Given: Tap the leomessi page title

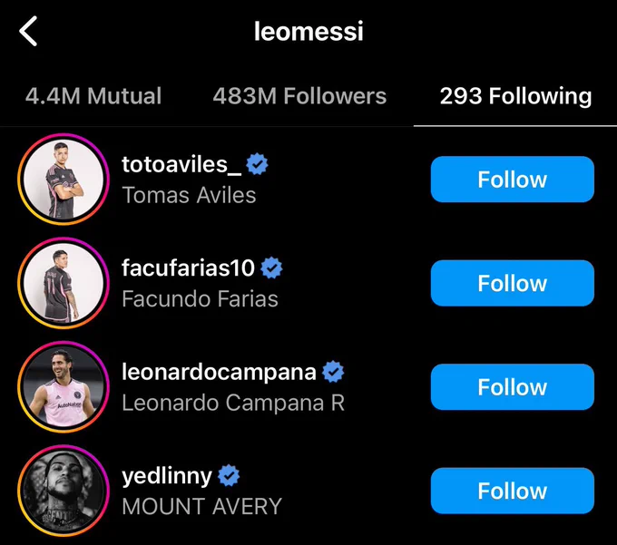Looking at the screenshot, I should [x=308, y=32].
